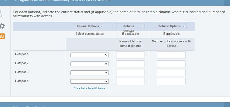This screenshot has height=107, width=230.
Task: Click Hotspot 4 number of farmworkers field
Action: click(x=171, y=82)
